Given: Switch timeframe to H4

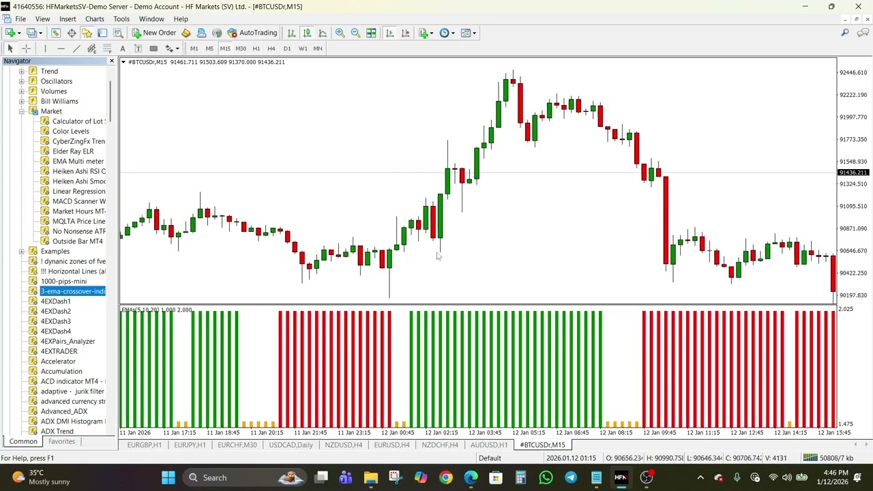Looking at the screenshot, I should pyautogui.click(x=271, y=48).
